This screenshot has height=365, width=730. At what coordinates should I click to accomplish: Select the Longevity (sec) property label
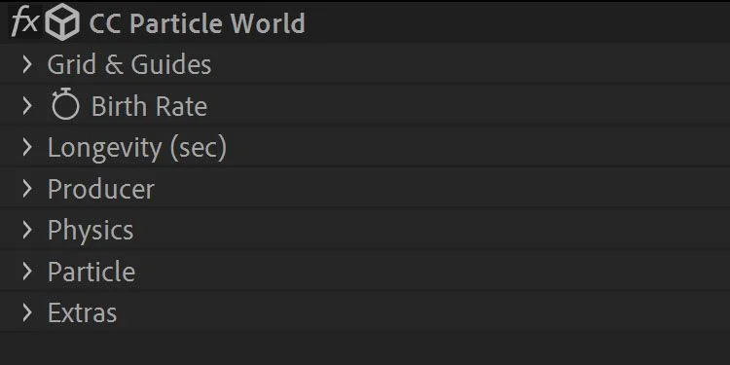pyautogui.click(x=137, y=148)
